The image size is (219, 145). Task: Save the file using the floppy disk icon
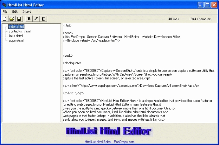19,19
